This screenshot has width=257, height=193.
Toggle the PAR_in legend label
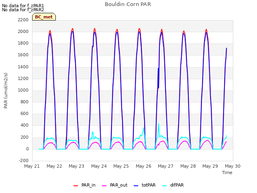pyautogui.click(x=88, y=185)
